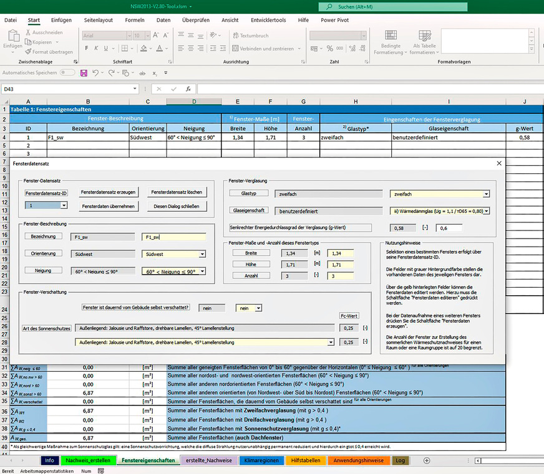
Task: Toggle Automatisches Speichern switch
Action: (67, 73)
